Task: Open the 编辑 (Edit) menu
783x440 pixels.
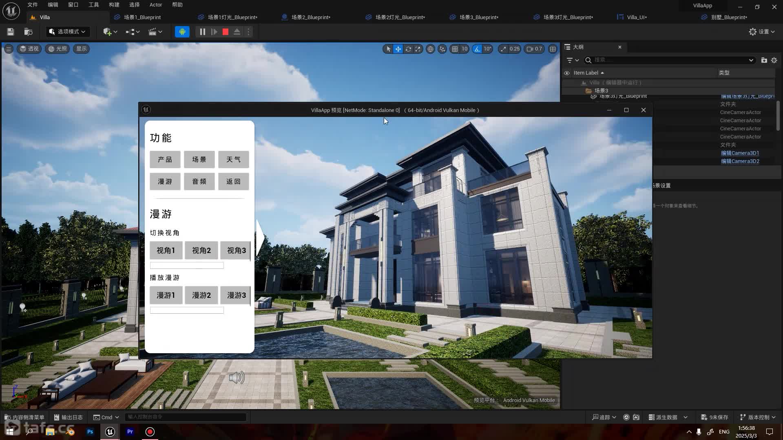Action: click(x=53, y=5)
